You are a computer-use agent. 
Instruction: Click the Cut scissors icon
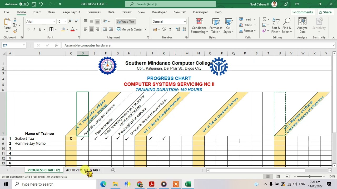15,20
